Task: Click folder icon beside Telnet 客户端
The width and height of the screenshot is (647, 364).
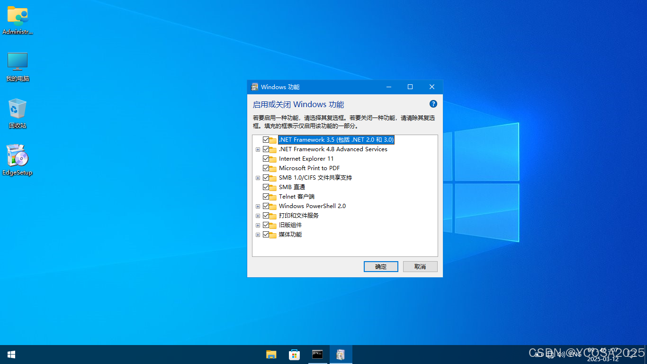Action: (x=273, y=197)
